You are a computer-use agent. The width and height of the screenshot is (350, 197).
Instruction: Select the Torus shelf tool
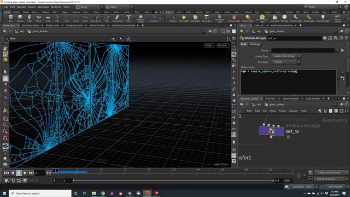39,18
